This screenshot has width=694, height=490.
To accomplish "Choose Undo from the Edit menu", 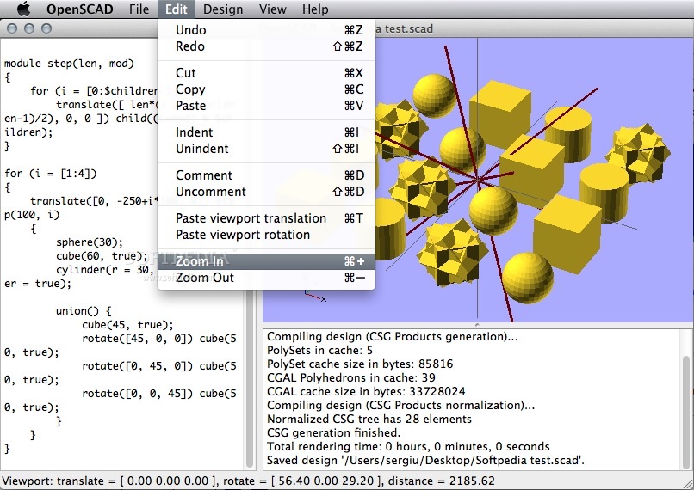I will 190,30.
